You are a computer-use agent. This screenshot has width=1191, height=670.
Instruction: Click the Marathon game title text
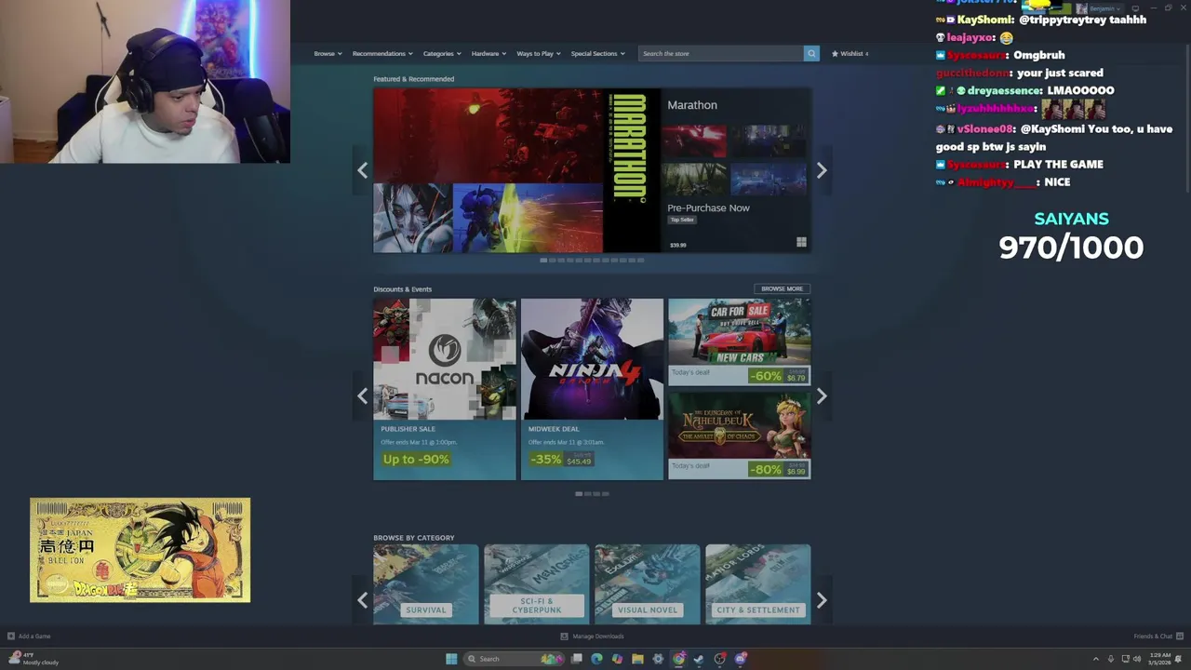coord(692,105)
